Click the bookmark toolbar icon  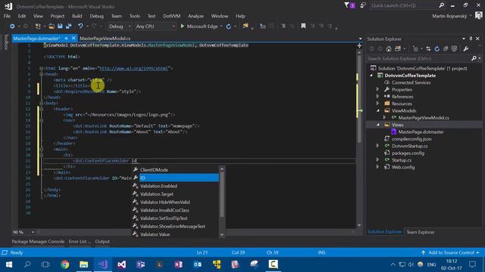pos(303,26)
